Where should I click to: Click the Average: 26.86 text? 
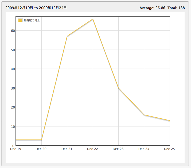[x=152, y=8]
